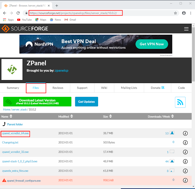Click the 53 downloads count link
Viewport: 195px width, 189px height.
tap(167, 133)
